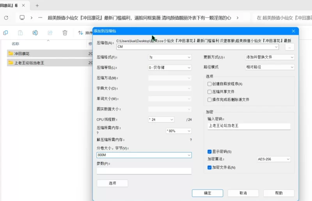The height and width of the screenshot is (201, 312).
Task: Select the 上老王论坛当老王 folder
Action: [50, 63]
